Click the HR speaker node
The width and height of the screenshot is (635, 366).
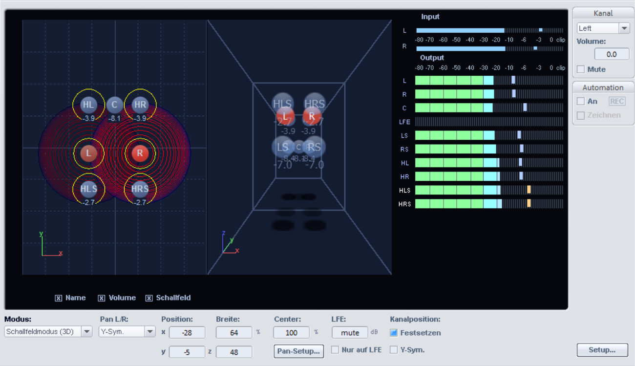tap(140, 105)
